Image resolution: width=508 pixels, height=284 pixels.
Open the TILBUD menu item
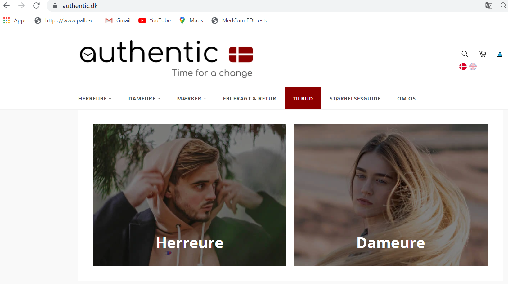tap(303, 99)
